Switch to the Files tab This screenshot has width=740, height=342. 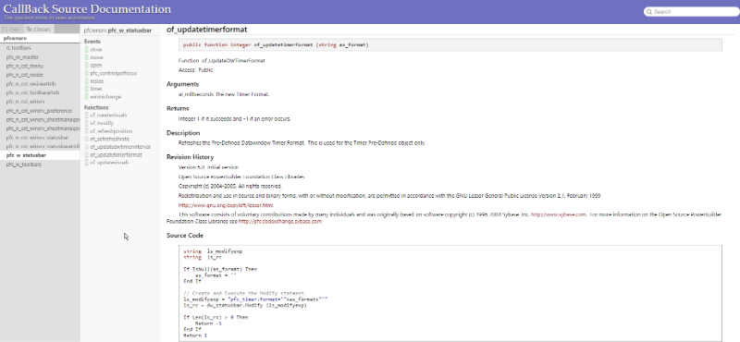click(x=13, y=30)
